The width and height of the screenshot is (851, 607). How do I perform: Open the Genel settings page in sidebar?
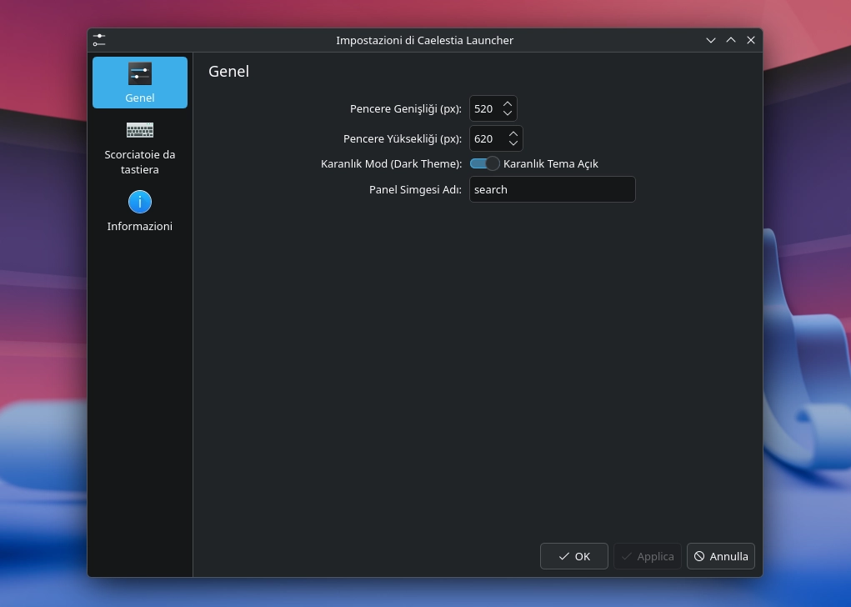tap(139, 83)
